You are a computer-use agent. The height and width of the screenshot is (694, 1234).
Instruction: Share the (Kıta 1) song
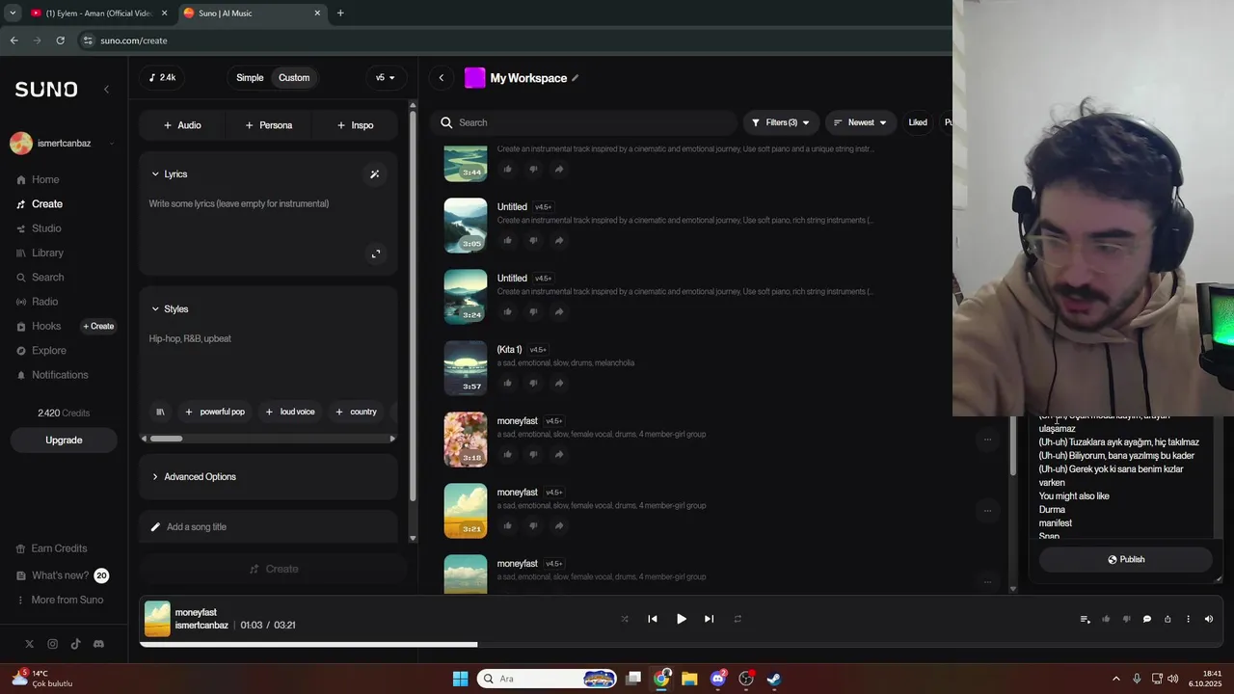(559, 383)
